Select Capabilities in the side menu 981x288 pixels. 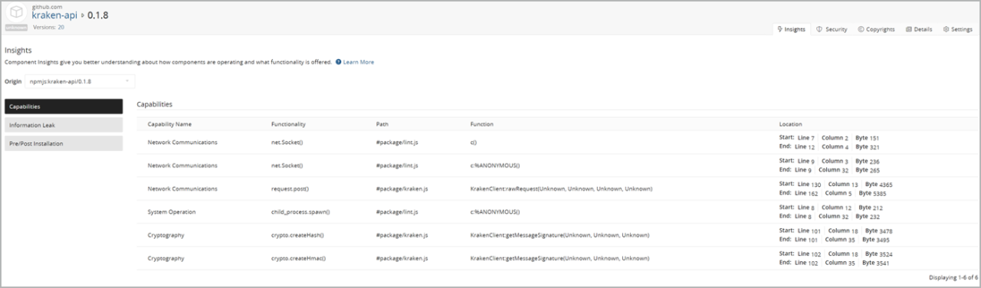click(x=64, y=106)
